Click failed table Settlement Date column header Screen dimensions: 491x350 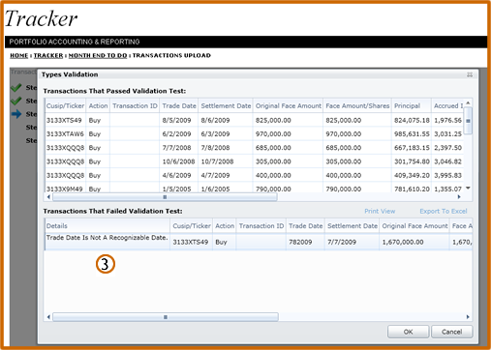tap(353, 226)
